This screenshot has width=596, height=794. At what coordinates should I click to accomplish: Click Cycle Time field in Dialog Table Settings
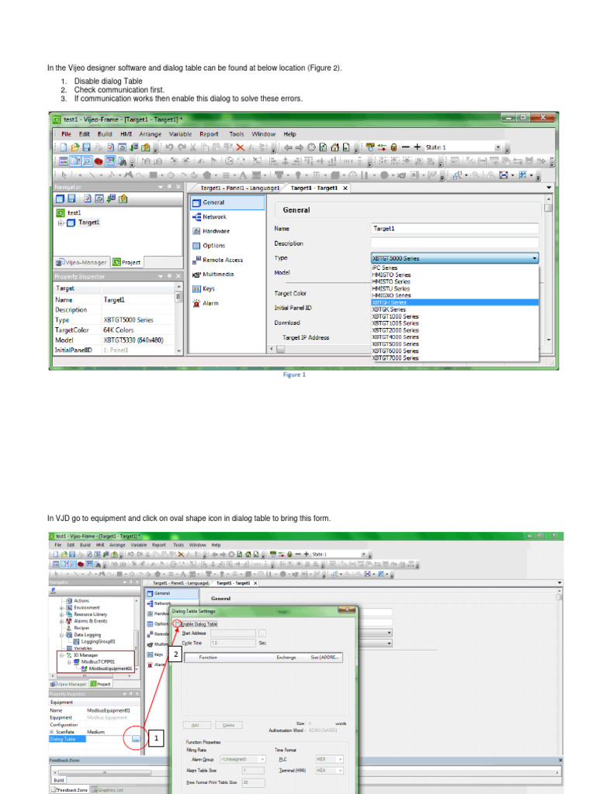click(x=233, y=643)
